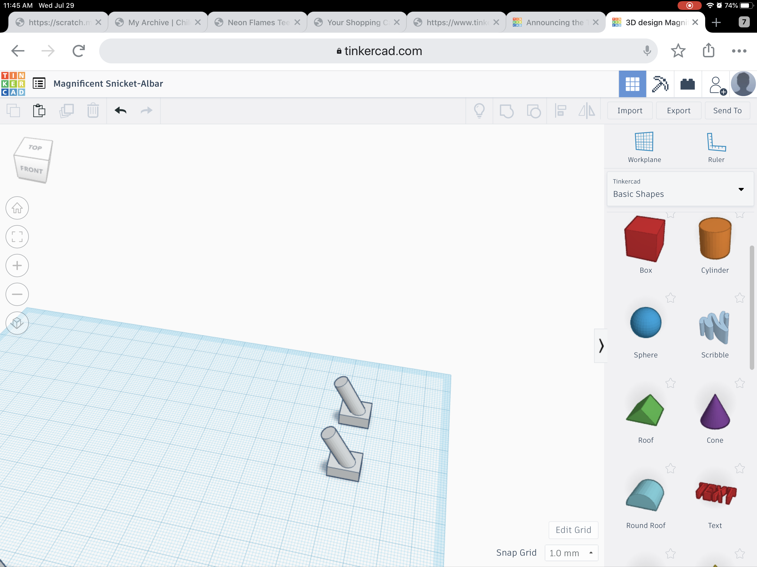Click the Align tool icon
Screen dimensions: 757x567
pyautogui.click(x=560, y=111)
